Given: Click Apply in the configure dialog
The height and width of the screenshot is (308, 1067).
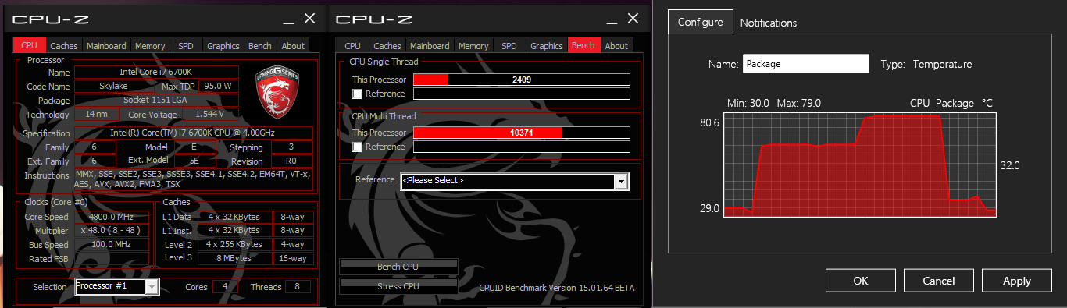Looking at the screenshot, I should tap(1017, 281).
